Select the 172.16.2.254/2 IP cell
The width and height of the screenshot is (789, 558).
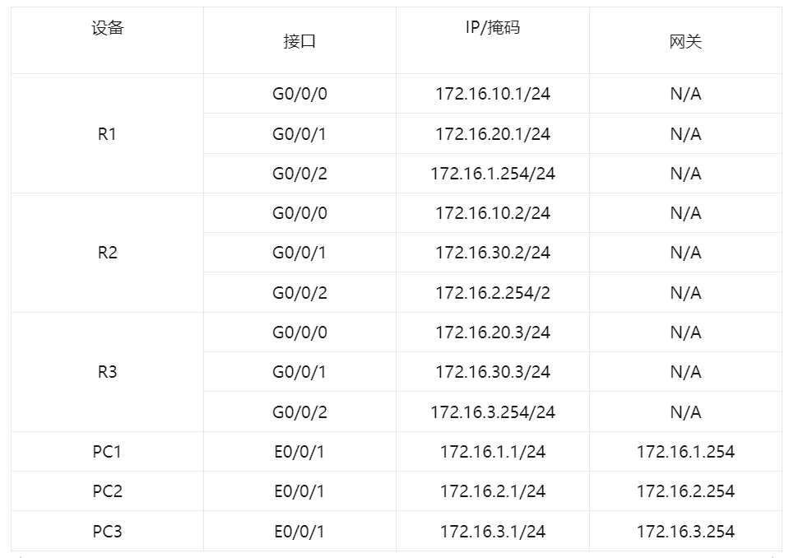pos(492,293)
